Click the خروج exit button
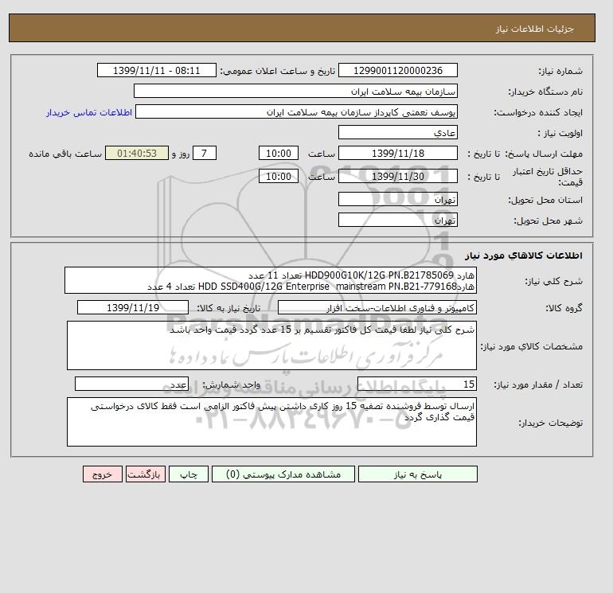Screen dimensions: 613x593 click(103, 474)
